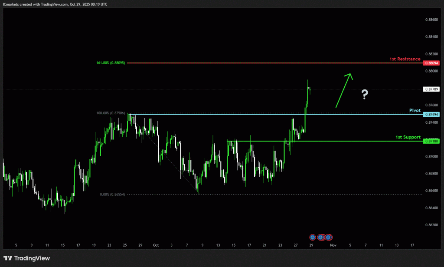Image resolution: width=444 pixels, height=267 pixels.
Task: Click the rightmost EU economic event icon
Action: pos(328,237)
